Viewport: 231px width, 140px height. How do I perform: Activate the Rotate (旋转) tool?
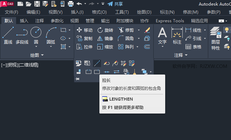coord(105,30)
